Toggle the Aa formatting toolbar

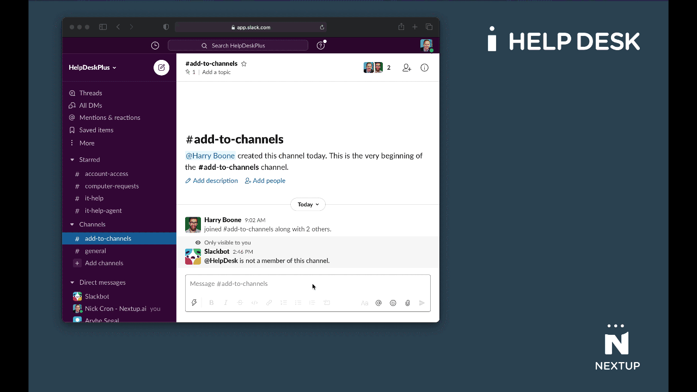(x=364, y=303)
